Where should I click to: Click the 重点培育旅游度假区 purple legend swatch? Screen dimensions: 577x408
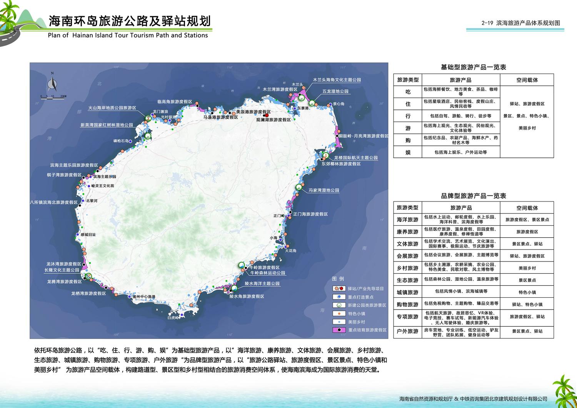pyautogui.click(x=339, y=330)
